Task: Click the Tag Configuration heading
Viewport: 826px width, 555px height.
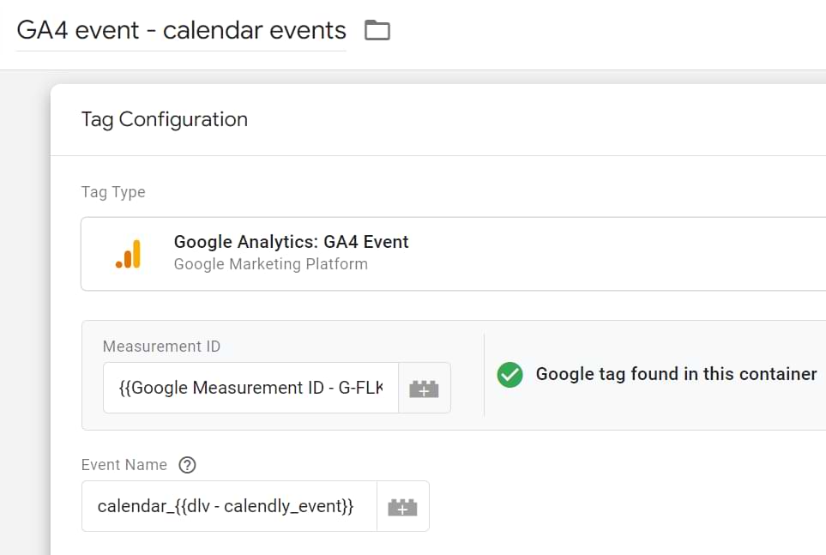Action: pos(165,119)
